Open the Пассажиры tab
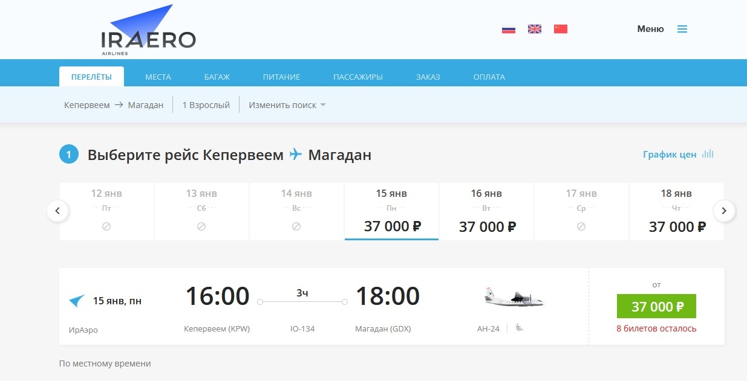Screen dimensions: 747x381 click(x=358, y=77)
